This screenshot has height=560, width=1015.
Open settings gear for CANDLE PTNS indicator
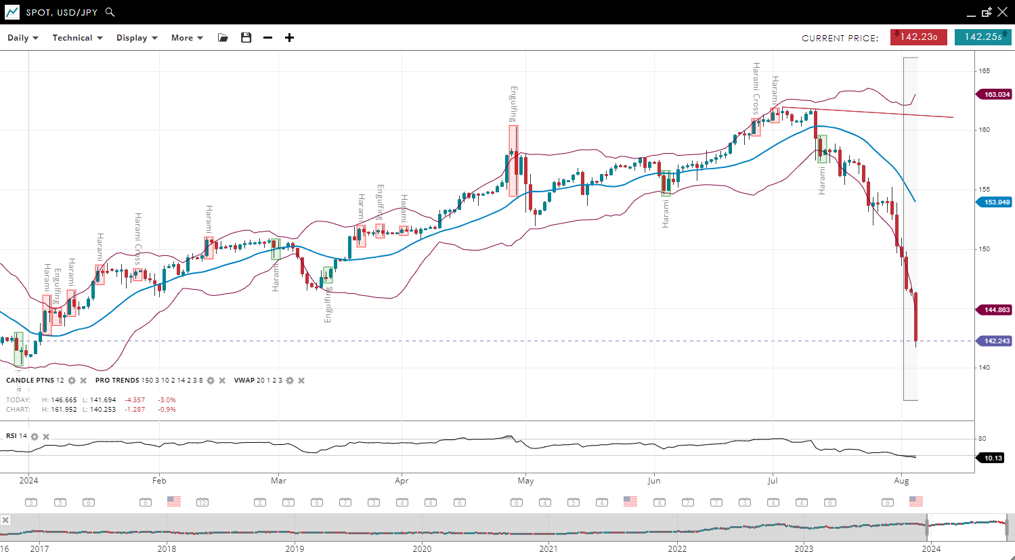tap(72, 381)
